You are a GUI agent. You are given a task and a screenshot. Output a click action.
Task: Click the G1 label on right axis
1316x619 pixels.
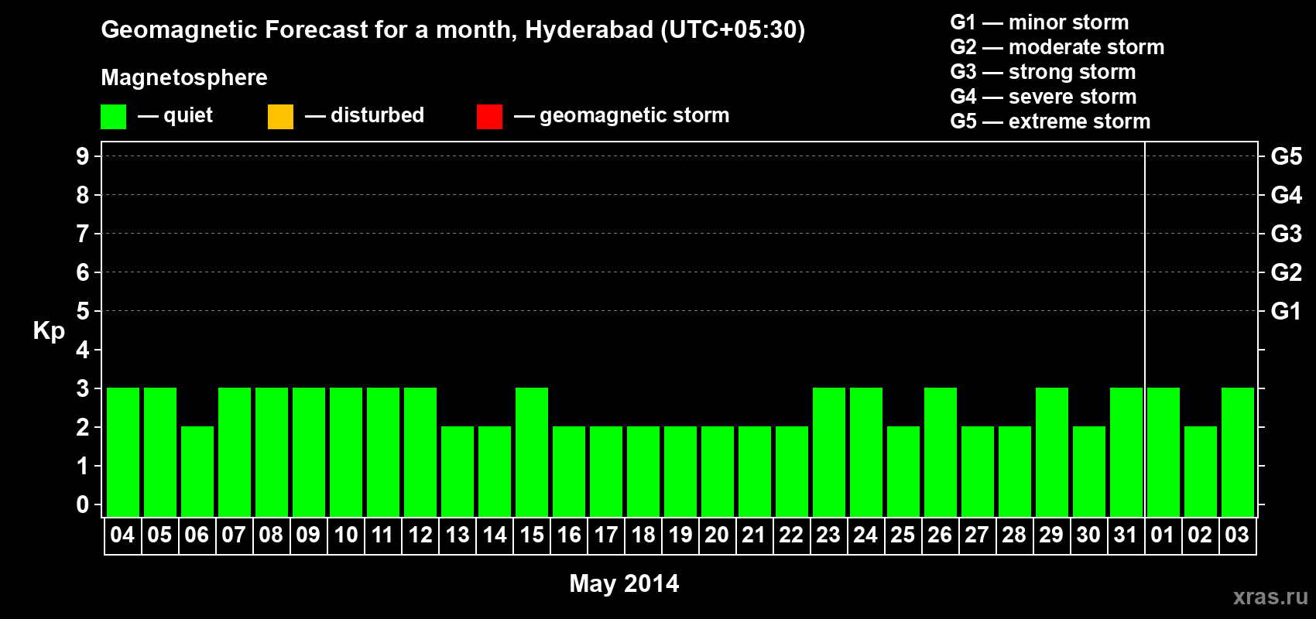point(1287,311)
